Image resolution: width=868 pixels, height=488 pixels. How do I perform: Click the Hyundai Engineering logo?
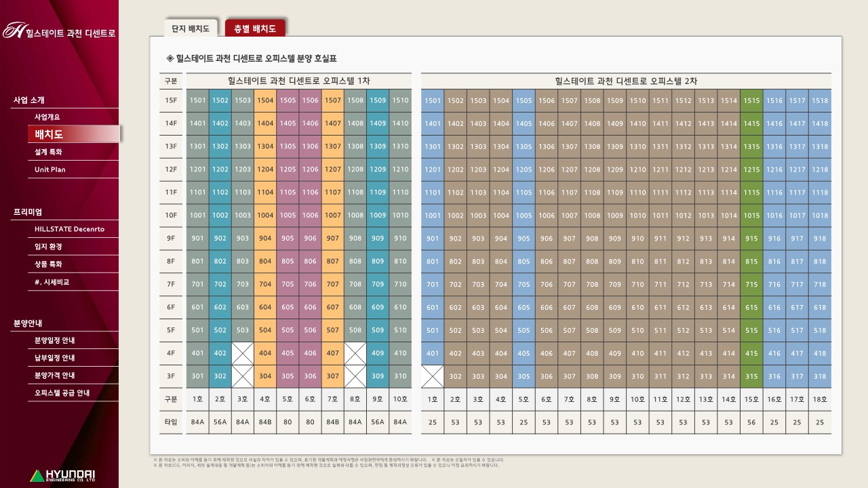point(63,475)
